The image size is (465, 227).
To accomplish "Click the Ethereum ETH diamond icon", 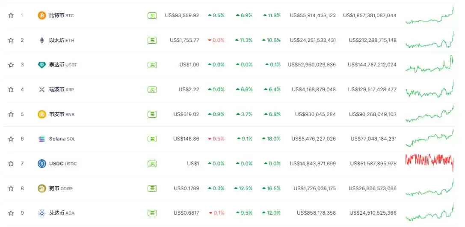I will click(x=41, y=40).
